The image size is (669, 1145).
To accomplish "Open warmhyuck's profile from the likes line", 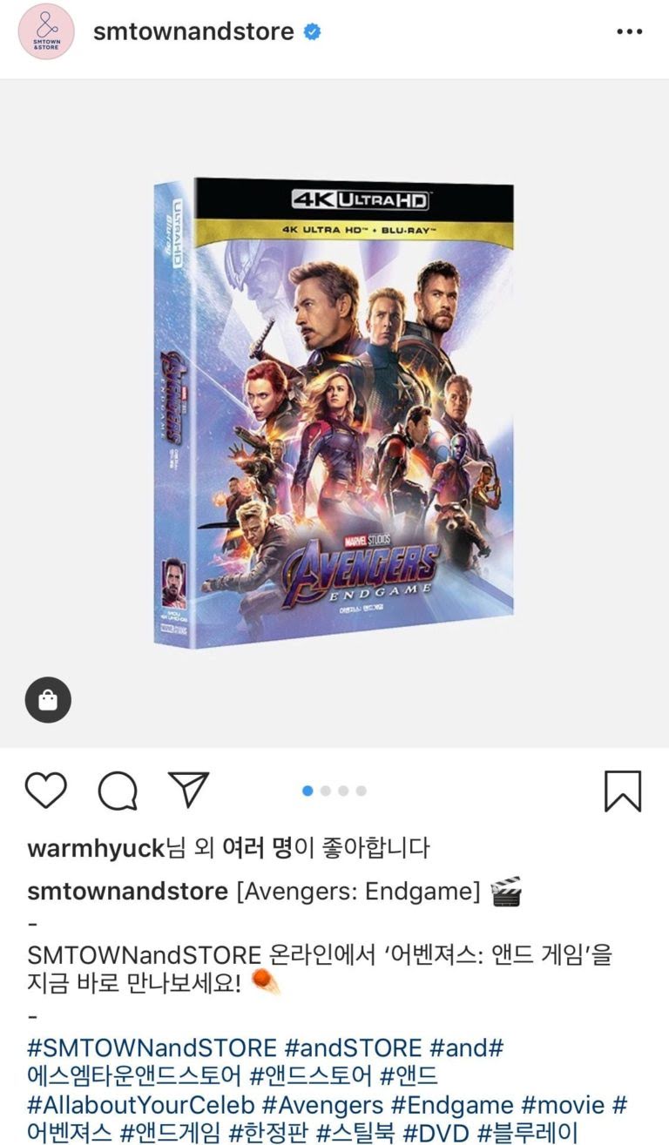I will tap(96, 848).
